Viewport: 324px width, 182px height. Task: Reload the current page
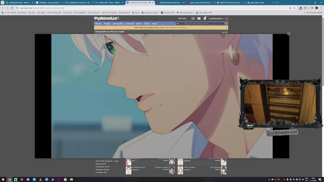point(12,8)
